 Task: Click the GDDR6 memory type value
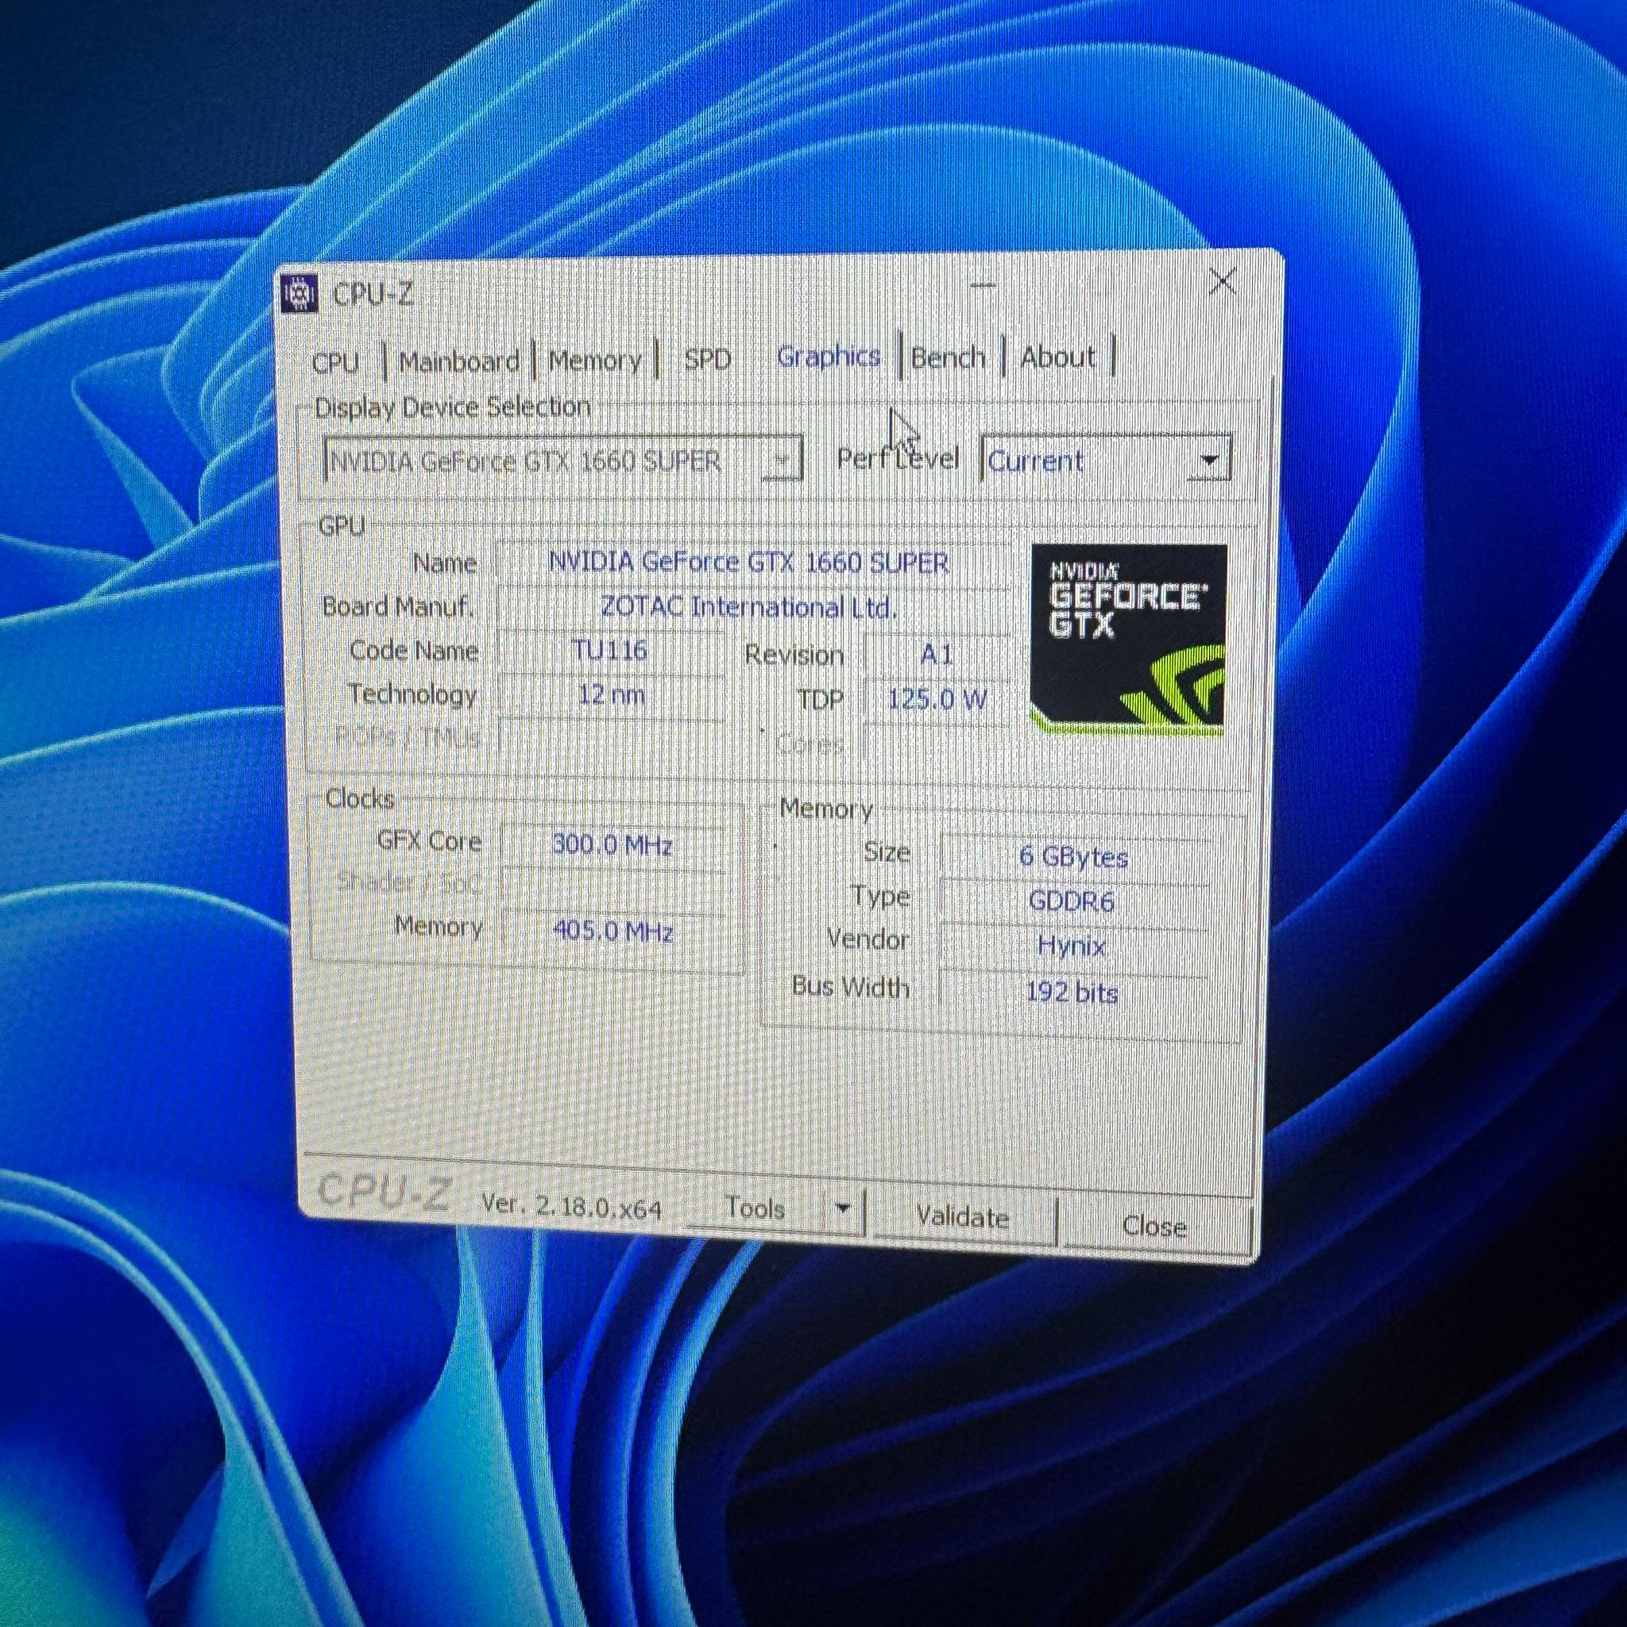tap(1072, 902)
